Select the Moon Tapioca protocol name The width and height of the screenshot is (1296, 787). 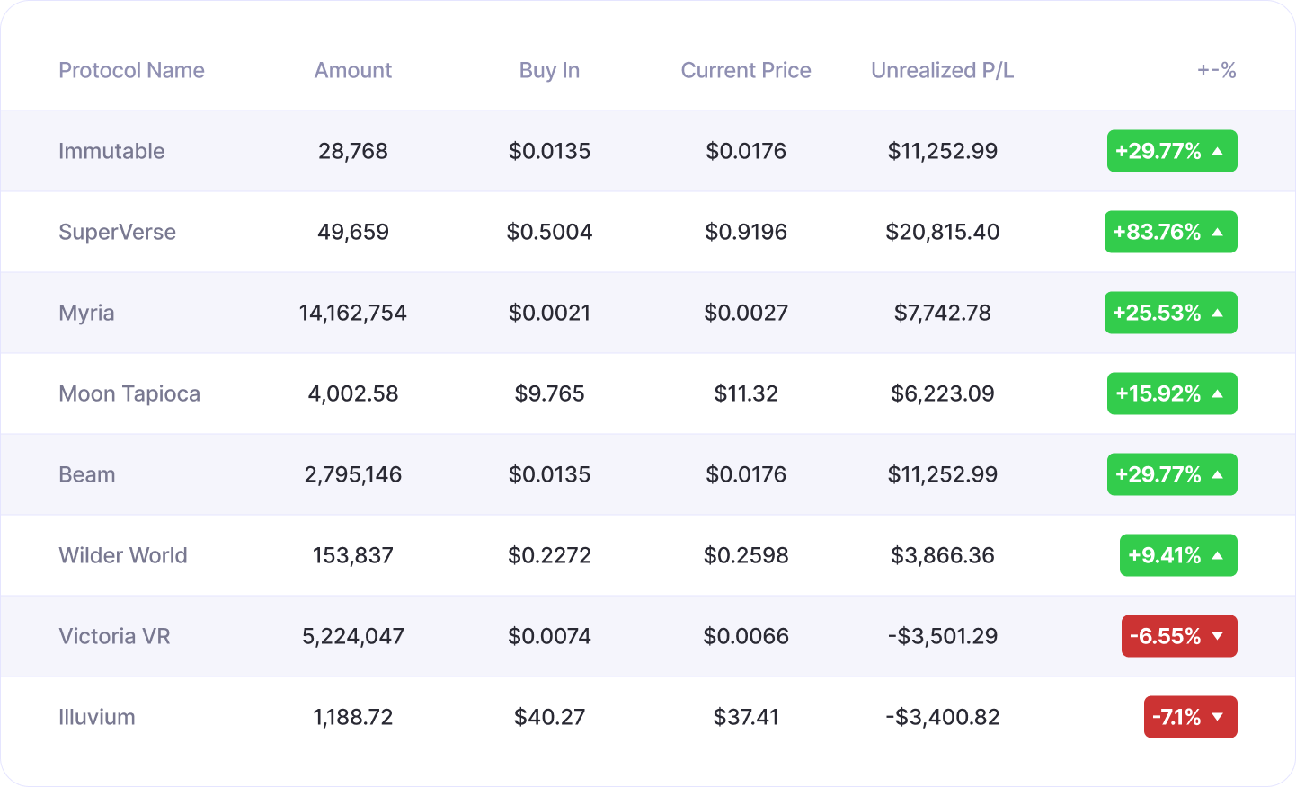[129, 393]
